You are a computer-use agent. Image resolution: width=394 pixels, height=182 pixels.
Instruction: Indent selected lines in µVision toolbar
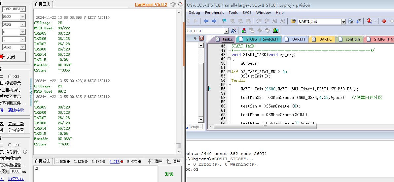click(x=259, y=21)
